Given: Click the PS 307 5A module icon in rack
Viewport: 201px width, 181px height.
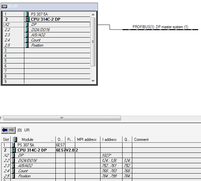Looking at the screenshot, I should tap(27, 14).
